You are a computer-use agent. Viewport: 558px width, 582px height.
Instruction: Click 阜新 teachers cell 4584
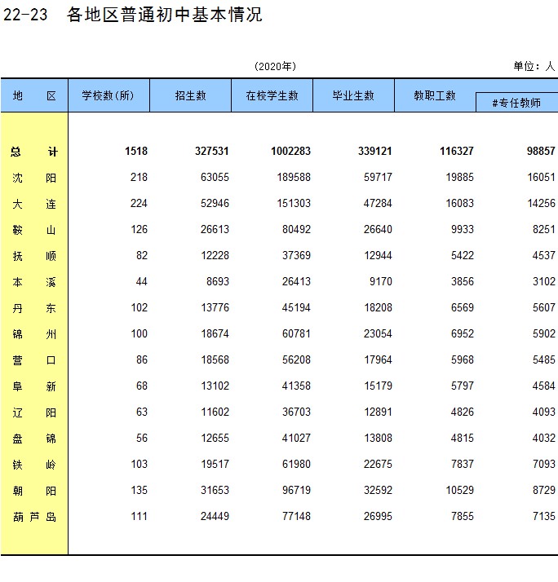(x=544, y=386)
